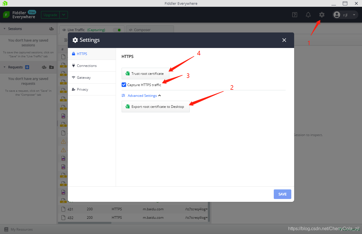Collapse Advanced Settings section
362x234 pixels.
[x=141, y=96]
